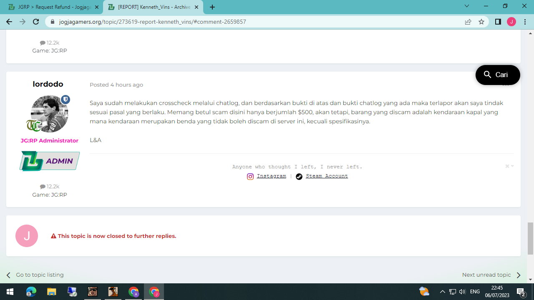This screenshot has width=534, height=300.
Task: Bookmark this page with star icon
Action: pos(481,22)
